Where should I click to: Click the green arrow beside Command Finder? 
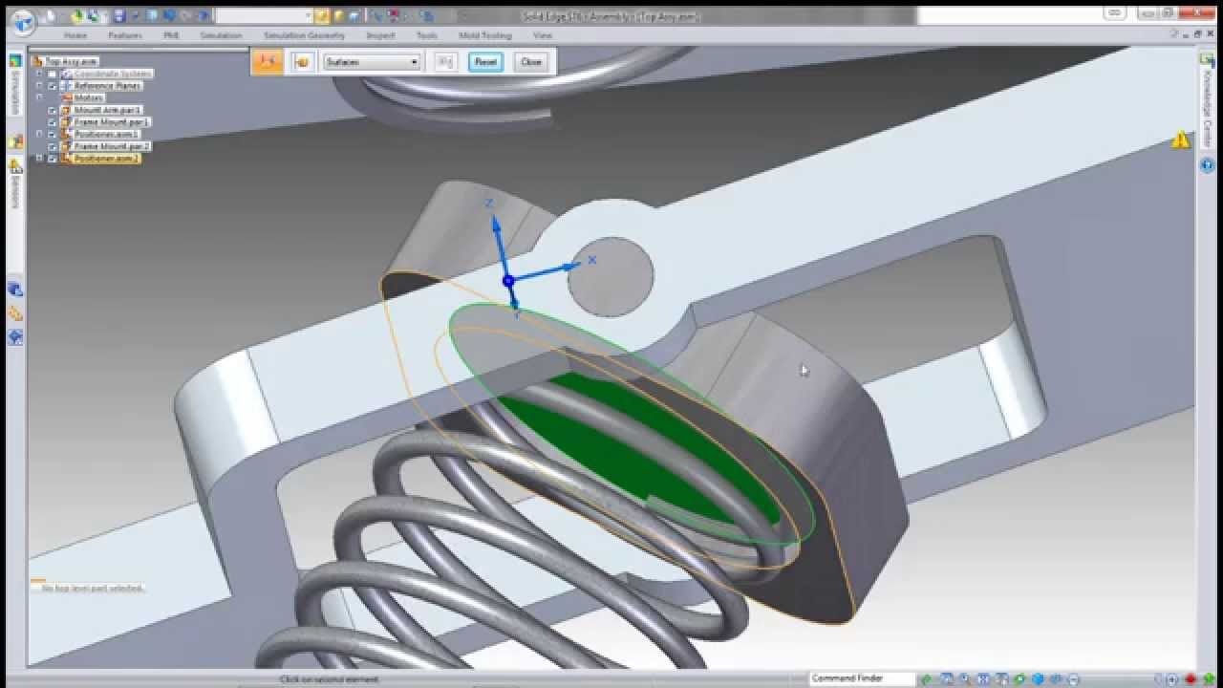(x=926, y=679)
